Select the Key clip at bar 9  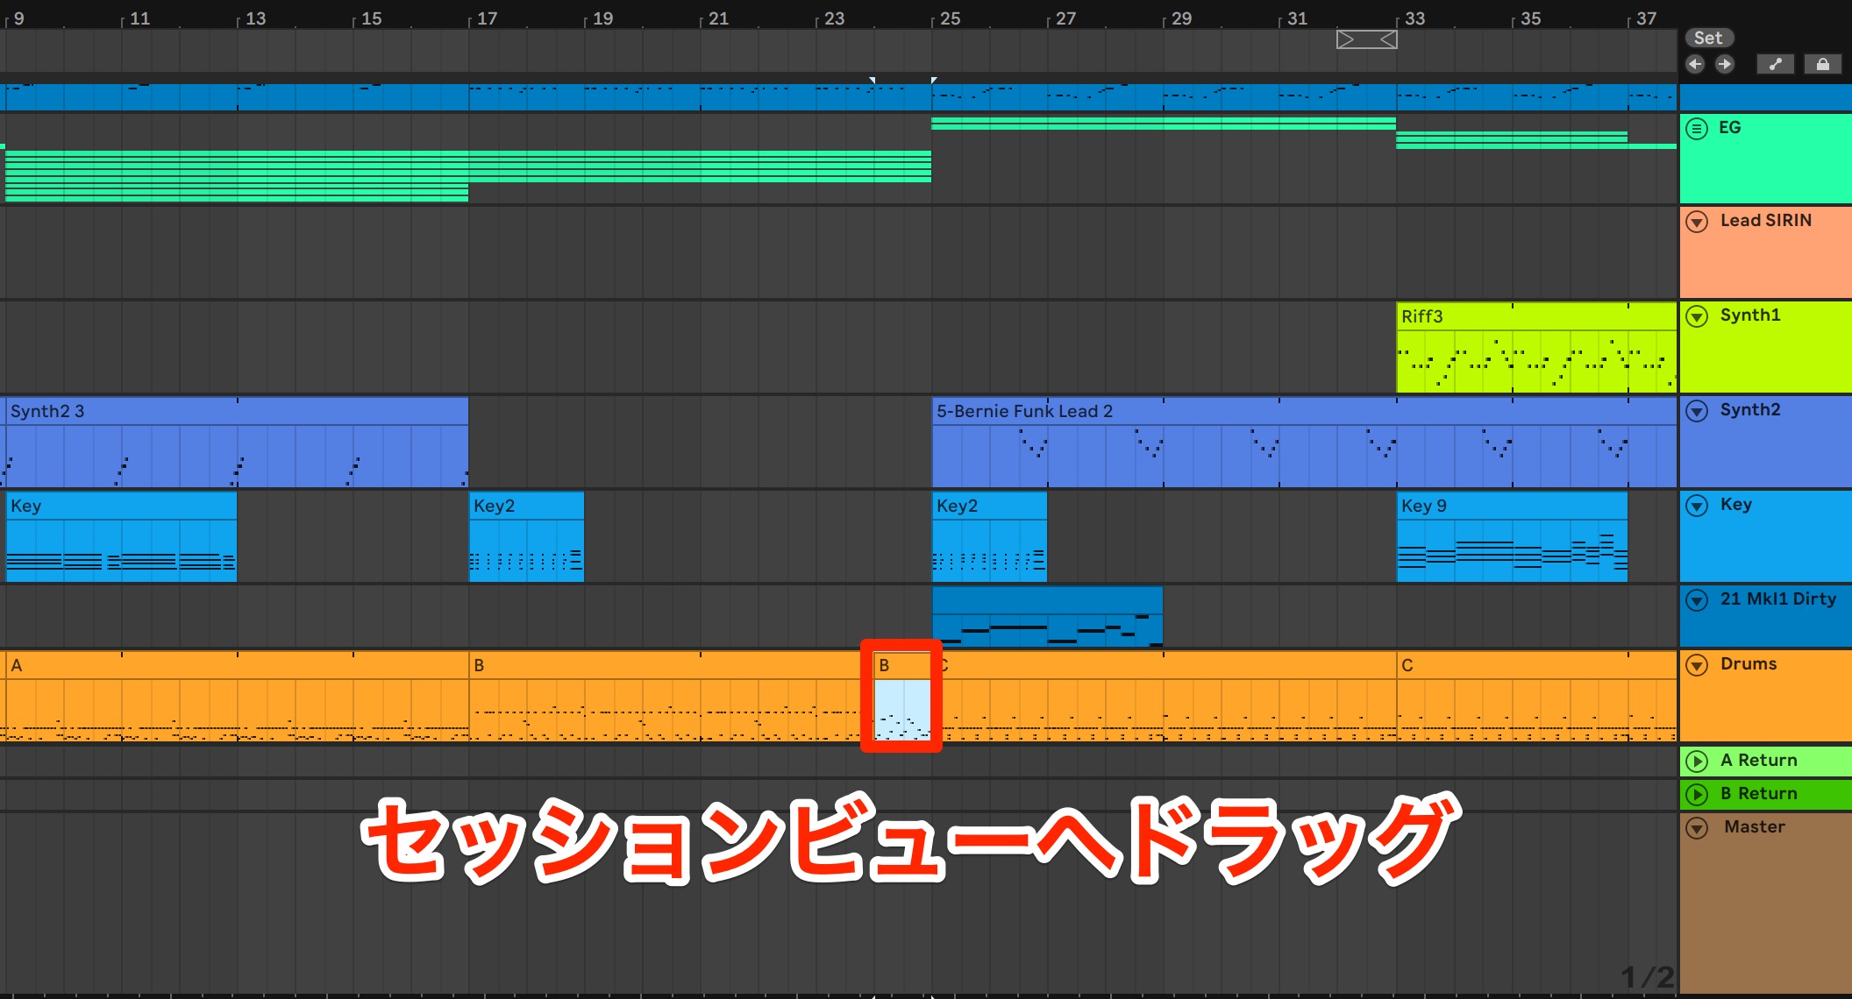121,537
